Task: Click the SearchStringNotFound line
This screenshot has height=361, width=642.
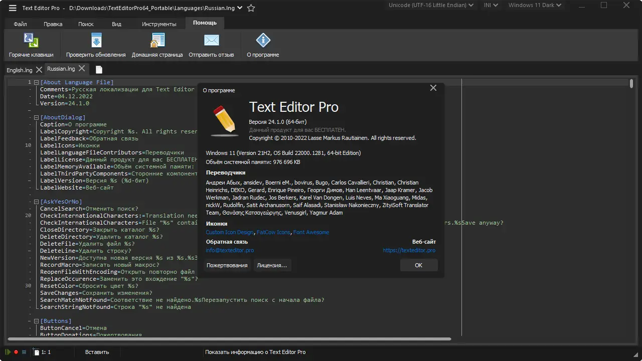Action: 115,307
